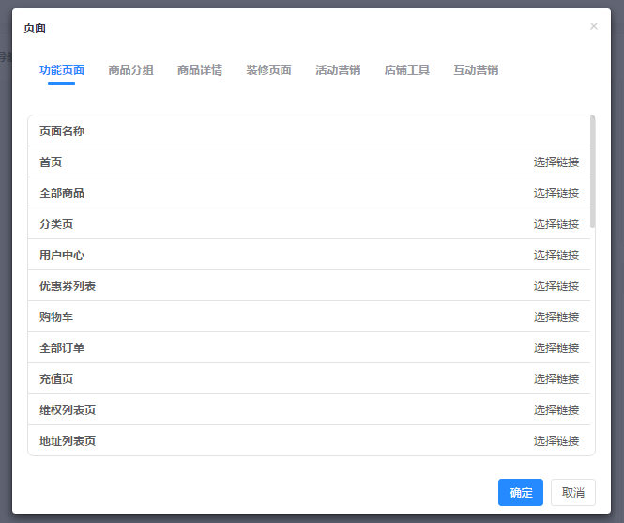Pick 选择链接 beside 充值页

pos(556,378)
